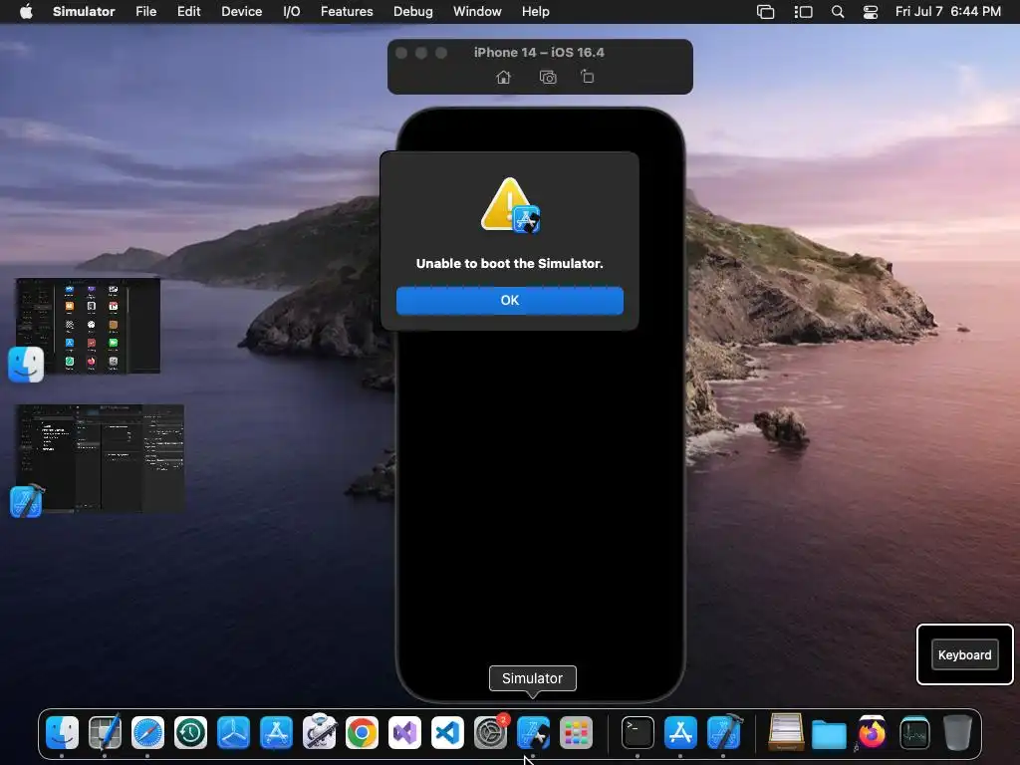Open the blue folder in the Dock
This screenshot has height=765, width=1020.
[x=829, y=734]
